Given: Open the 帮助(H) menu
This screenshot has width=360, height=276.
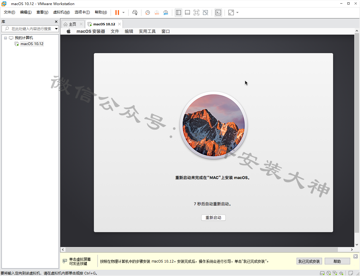Looking at the screenshot, I should point(101,12).
